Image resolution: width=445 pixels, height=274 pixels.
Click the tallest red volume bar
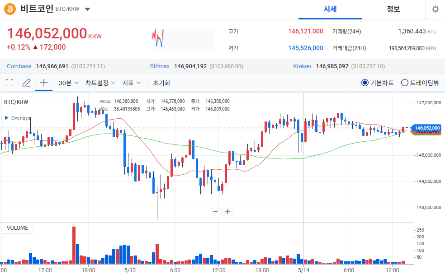tap(74, 245)
